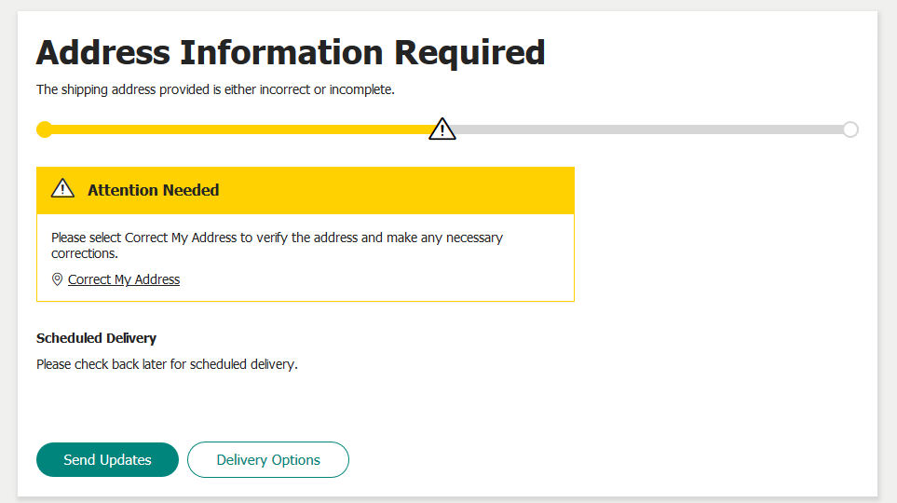The width and height of the screenshot is (897, 503).
Task: Click the word corrections in the alert text
Action: [x=84, y=253]
